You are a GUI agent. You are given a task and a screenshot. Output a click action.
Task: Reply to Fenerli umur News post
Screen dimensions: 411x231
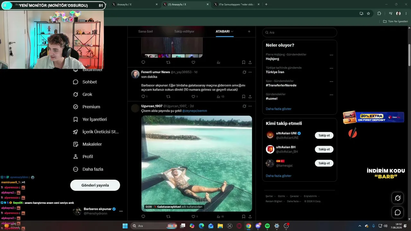(x=143, y=97)
